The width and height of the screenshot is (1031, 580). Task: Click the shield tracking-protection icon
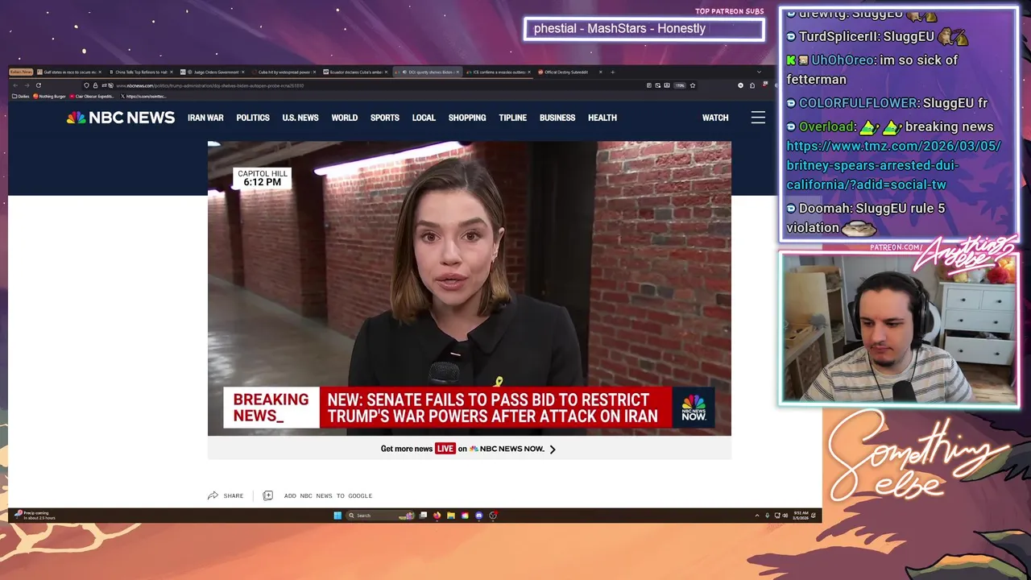(x=86, y=85)
